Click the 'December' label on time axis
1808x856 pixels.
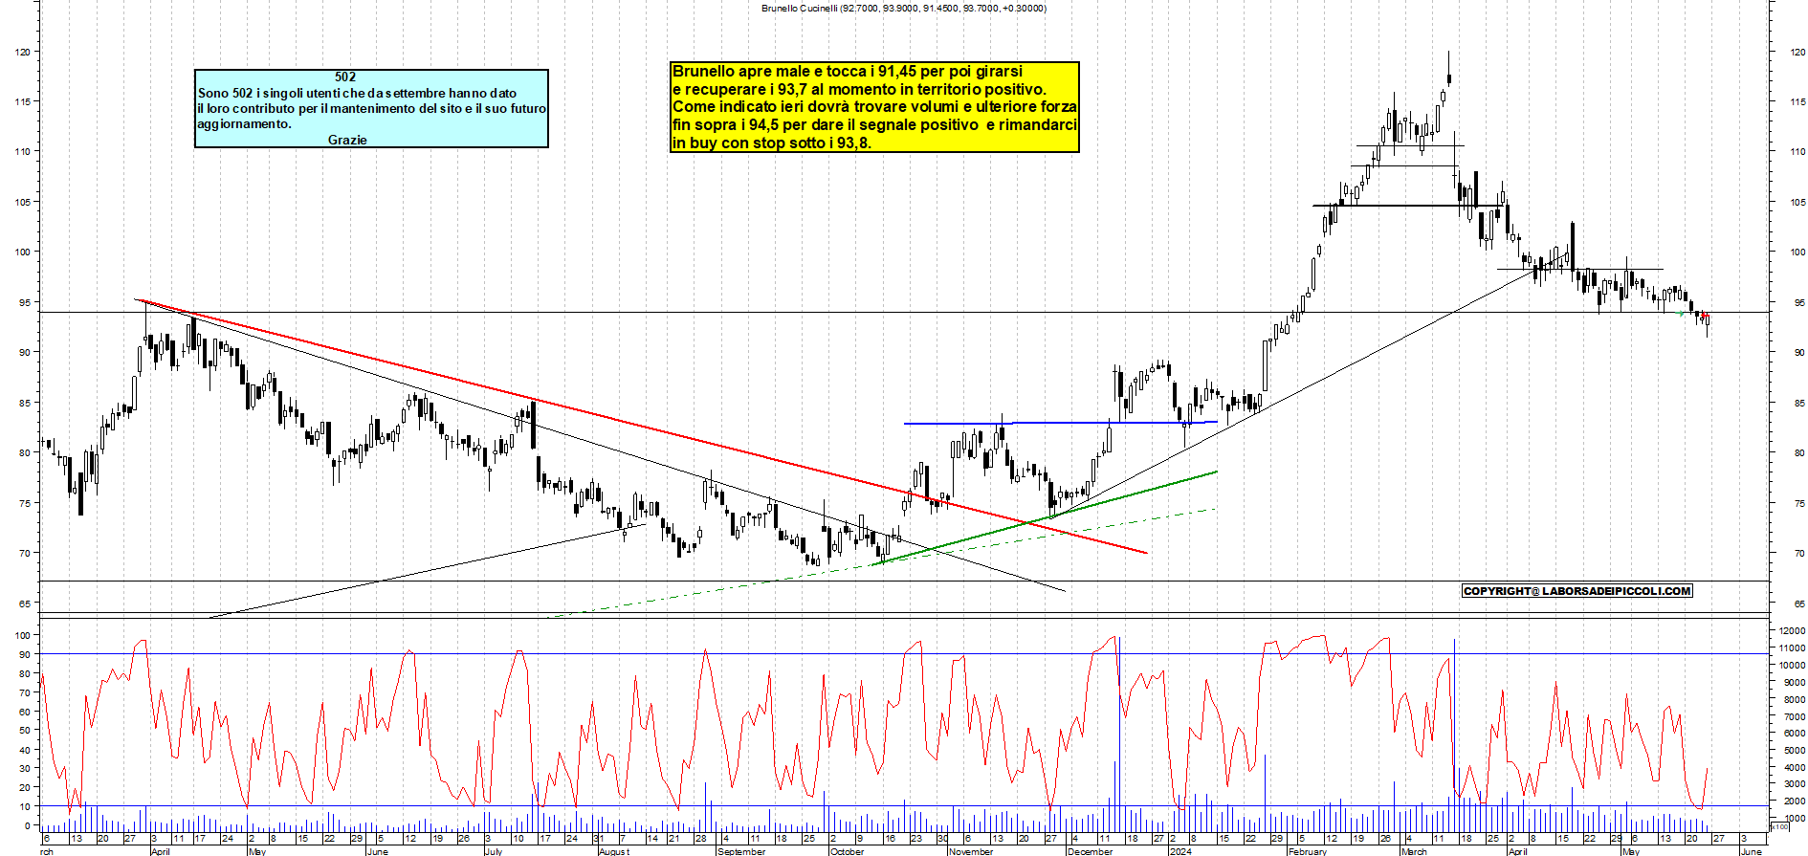[1091, 851]
